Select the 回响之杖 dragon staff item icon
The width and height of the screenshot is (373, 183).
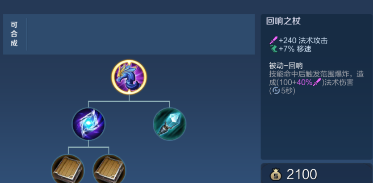pyautogui.click(x=129, y=77)
